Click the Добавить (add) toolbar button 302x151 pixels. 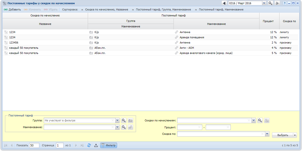tap(12, 9)
